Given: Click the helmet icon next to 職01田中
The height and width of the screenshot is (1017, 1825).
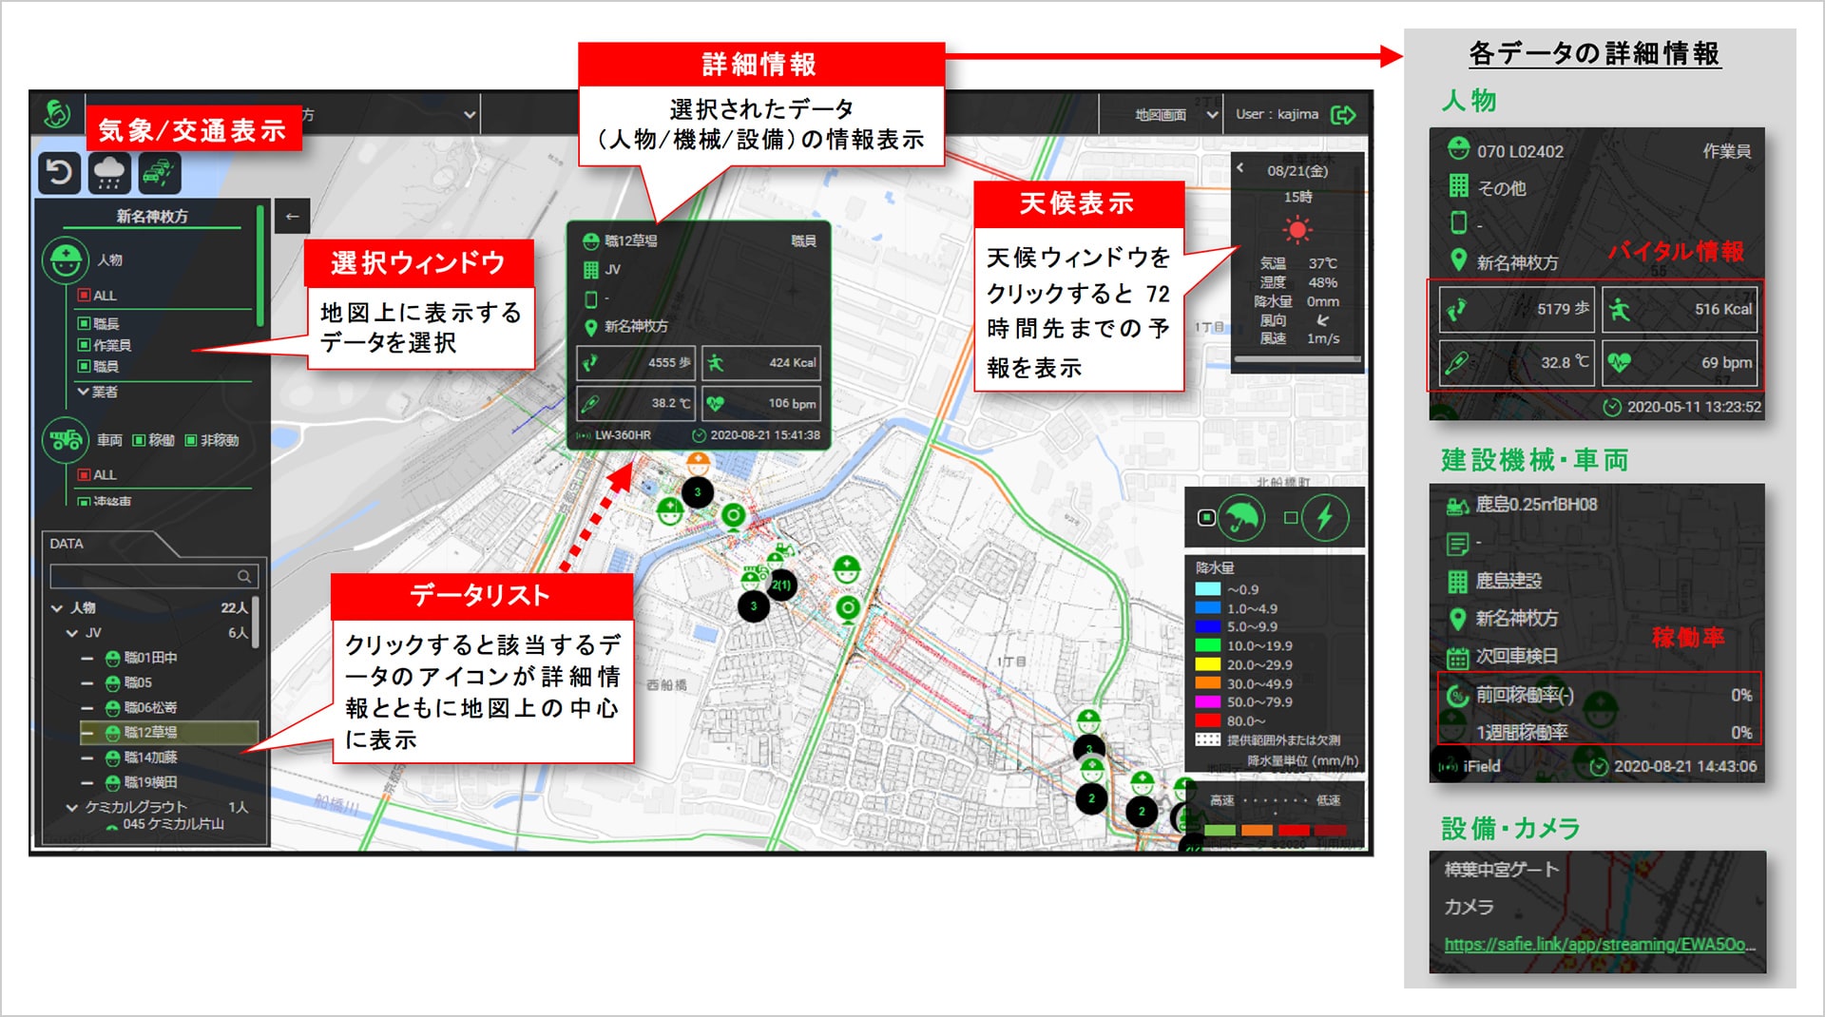Looking at the screenshot, I should [112, 658].
